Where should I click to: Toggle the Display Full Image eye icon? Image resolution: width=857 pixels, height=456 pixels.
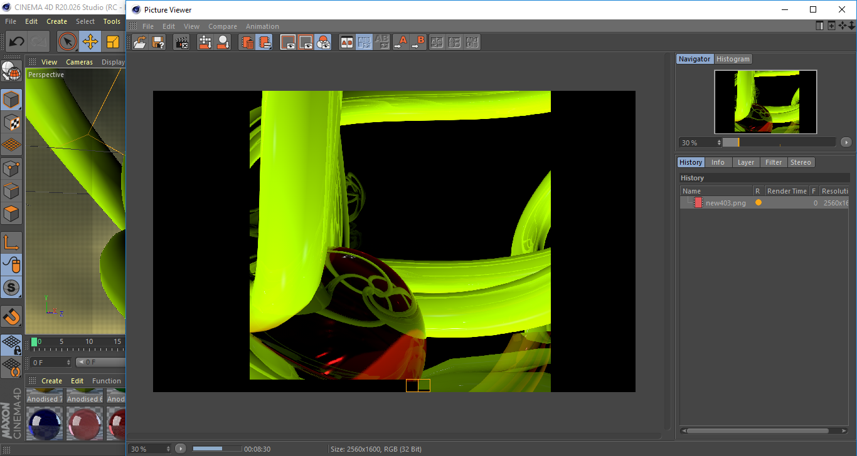point(288,43)
